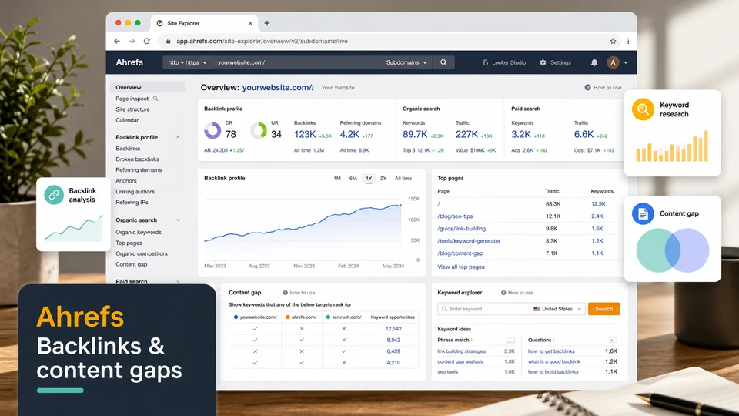Click the site padlock icon in address bar
Image resolution: width=739 pixels, height=416 pixels.
169,41
